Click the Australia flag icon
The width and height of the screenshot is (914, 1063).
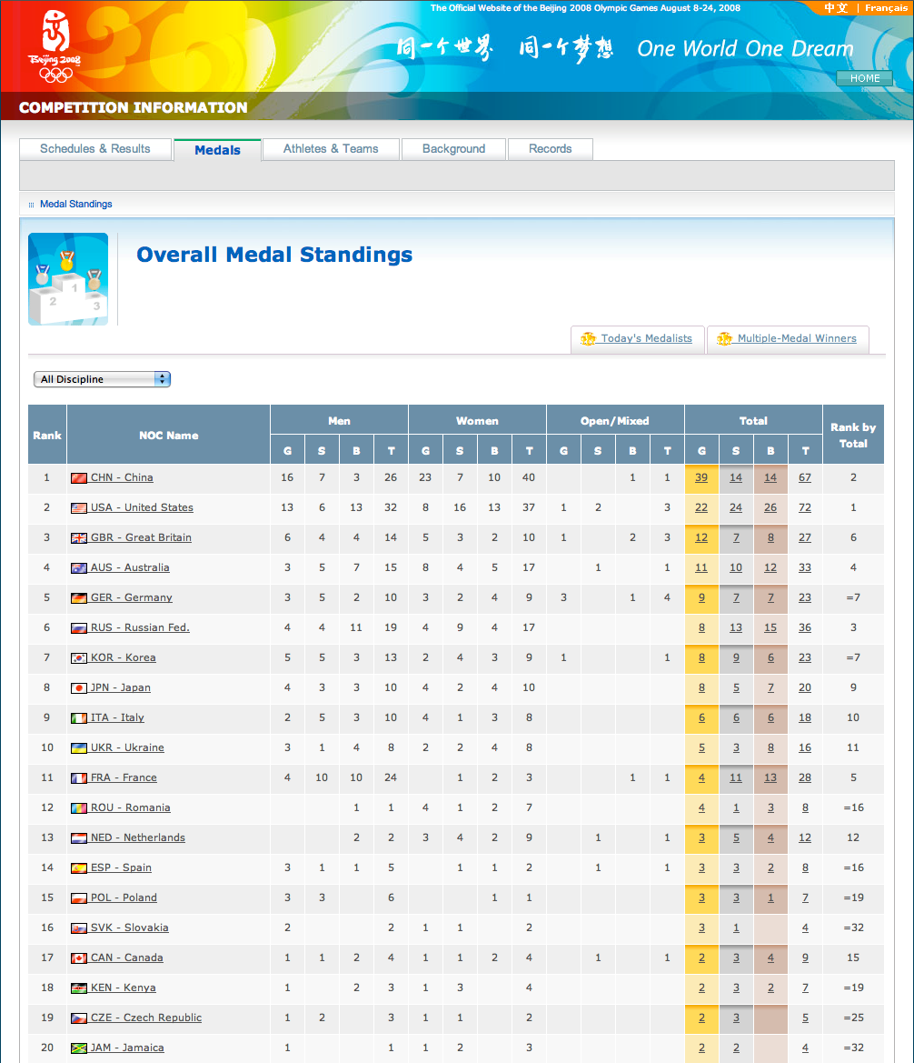click(x=78, y=567)
